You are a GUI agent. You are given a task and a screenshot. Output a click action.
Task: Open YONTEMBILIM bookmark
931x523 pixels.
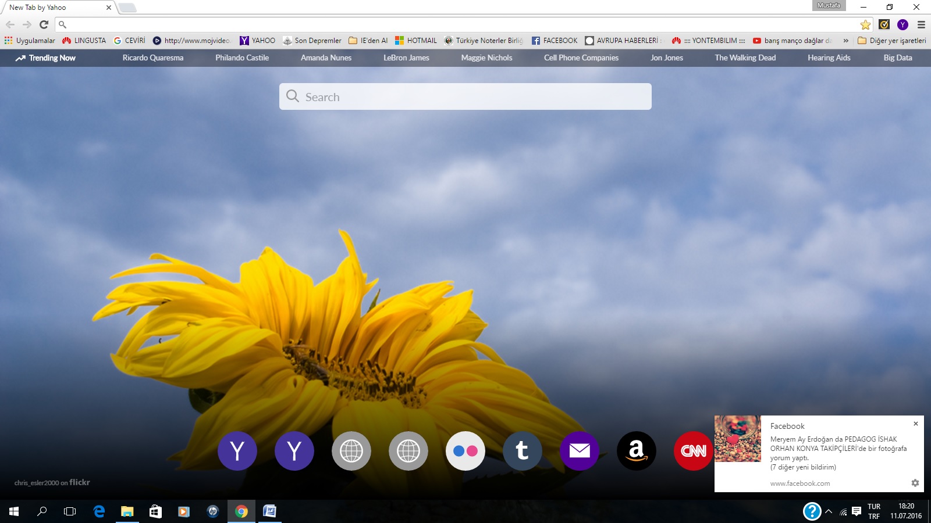point(708,41)
